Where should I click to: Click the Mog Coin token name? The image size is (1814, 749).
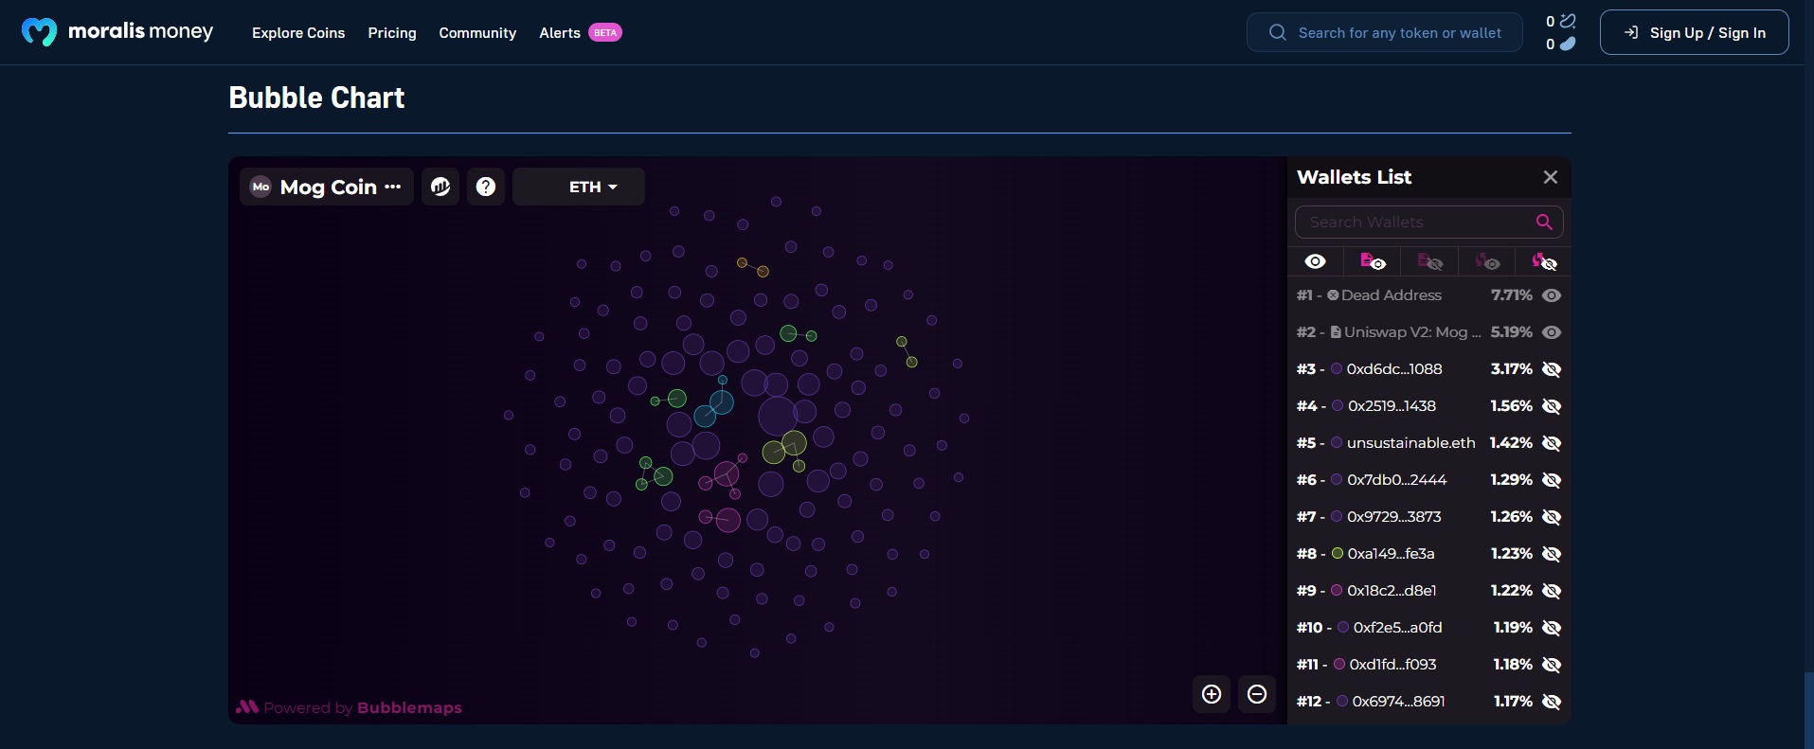pyautogui.click(x=329, y=187)
